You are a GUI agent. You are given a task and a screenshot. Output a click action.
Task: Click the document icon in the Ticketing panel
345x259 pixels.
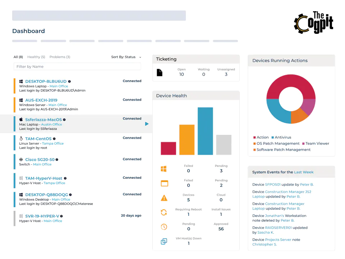tap(160, 72)
